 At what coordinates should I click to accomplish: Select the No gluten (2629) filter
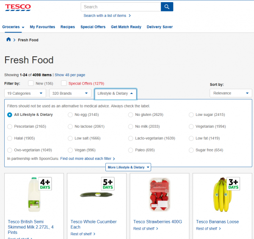click(x=131, y=115)
